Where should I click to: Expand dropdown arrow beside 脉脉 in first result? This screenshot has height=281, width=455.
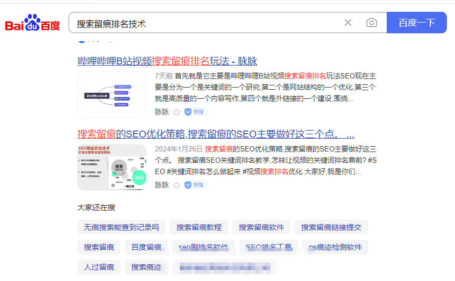(x=177, y=112)
